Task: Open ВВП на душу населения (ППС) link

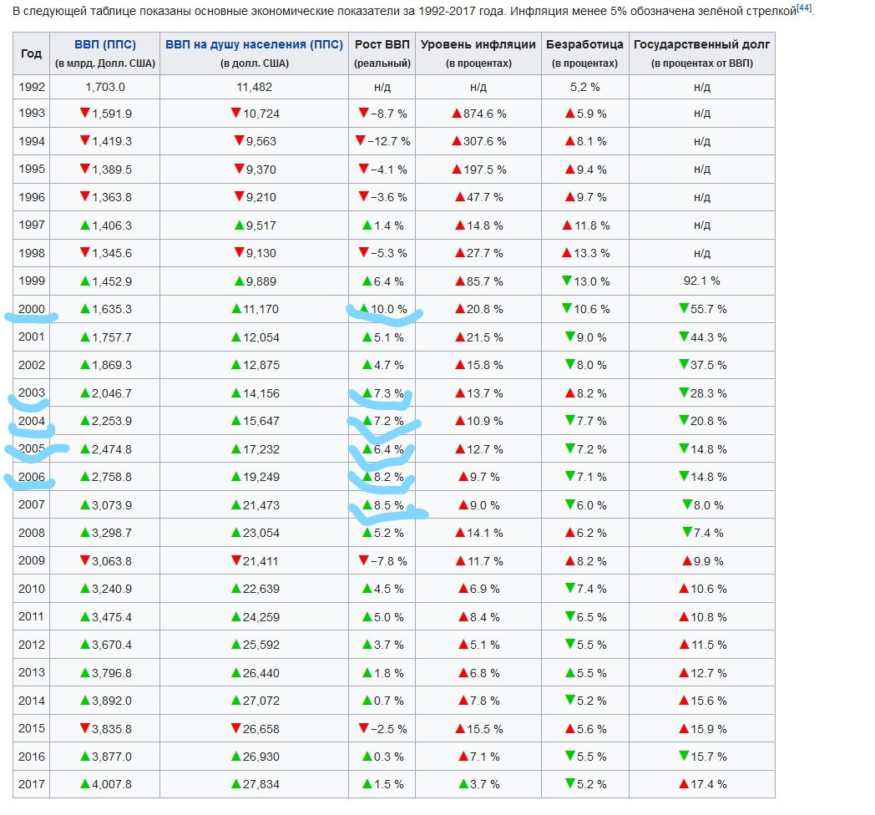Action: click(254, 44)
